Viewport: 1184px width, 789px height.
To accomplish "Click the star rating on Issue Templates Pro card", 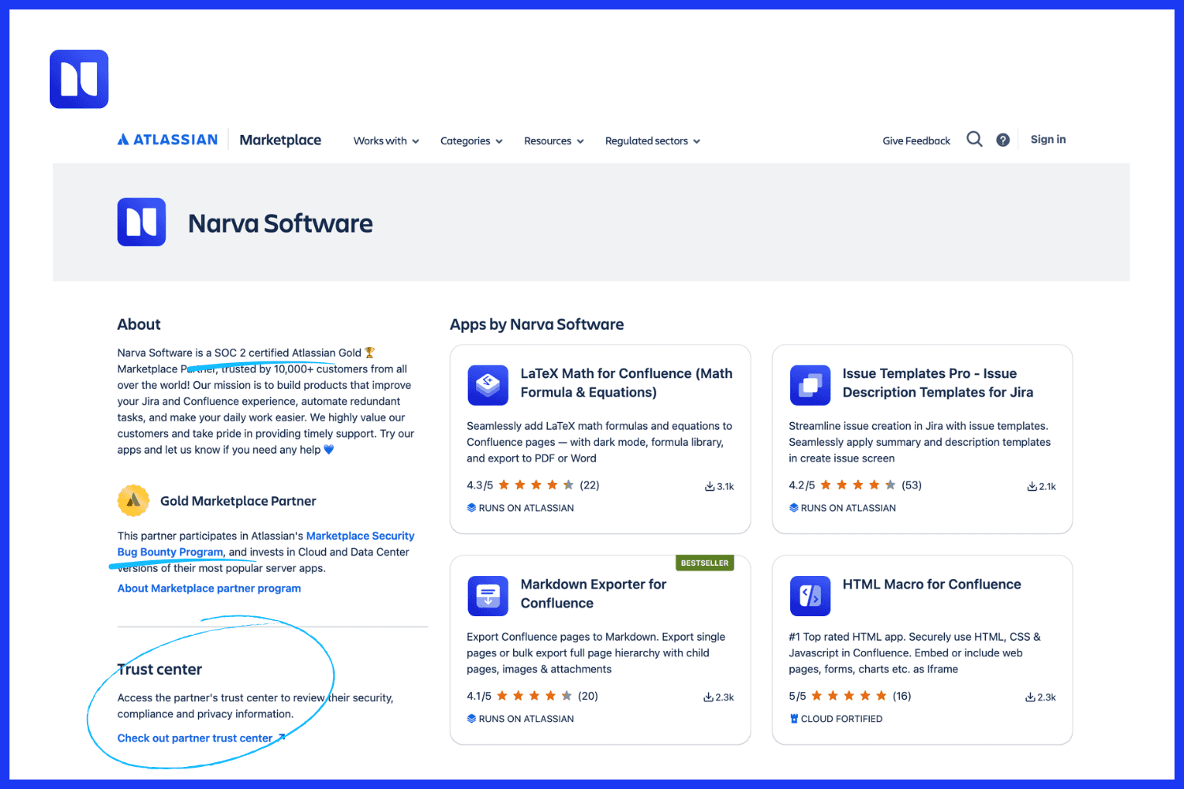I will [x=858, y=484].
